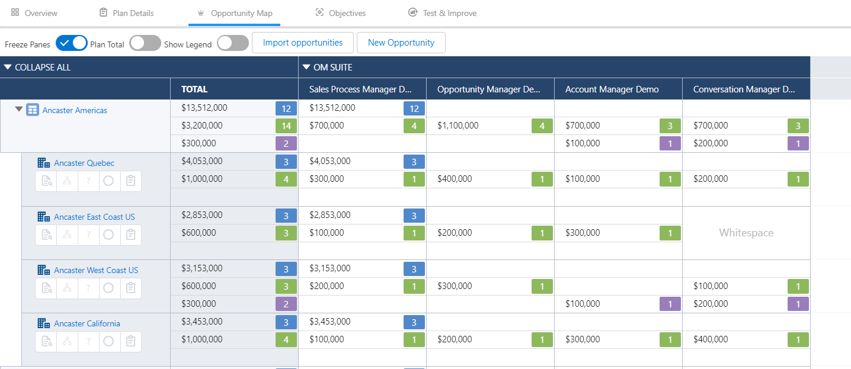Click the purple badge in Ancaster Americas total row
The image size is (851, 369).
pyautogui.click(x=286, y=143)
